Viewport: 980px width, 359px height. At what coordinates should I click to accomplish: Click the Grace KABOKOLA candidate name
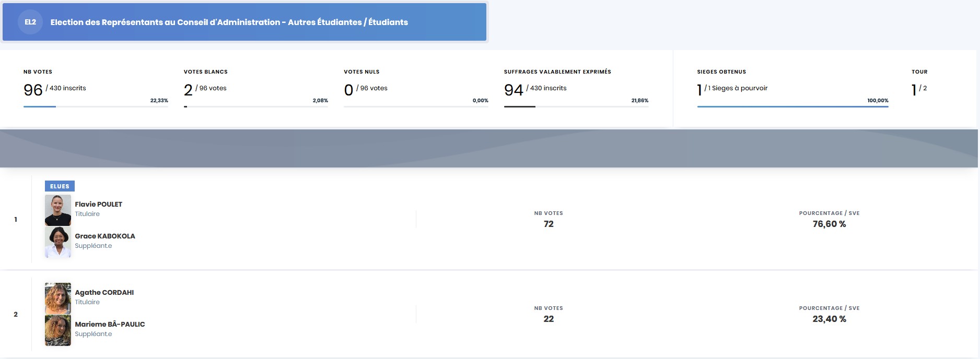pos(104,236)
